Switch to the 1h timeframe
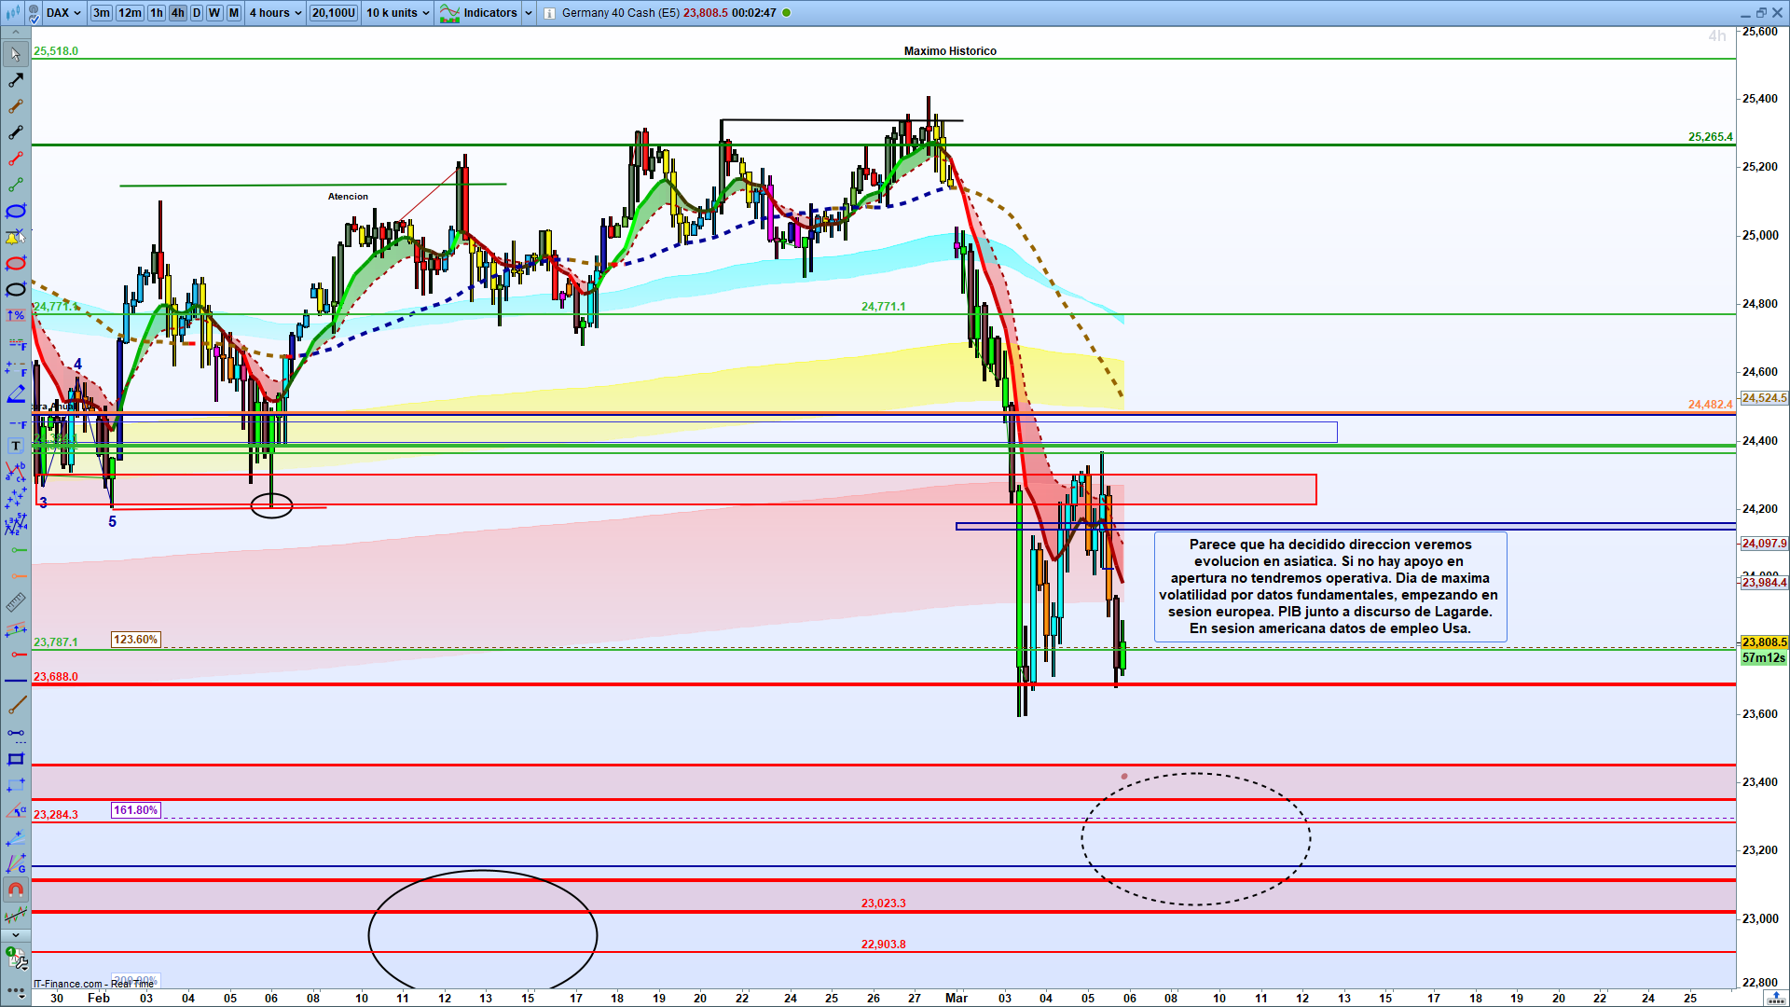The height and width of the screenshot is (1007, 1790). [157, 13]
